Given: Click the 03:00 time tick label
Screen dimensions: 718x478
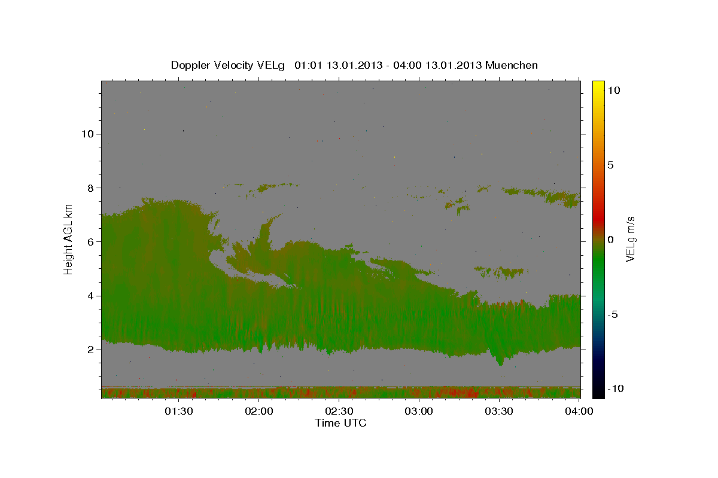Looking at the screenshot, I should coord(419,411).
